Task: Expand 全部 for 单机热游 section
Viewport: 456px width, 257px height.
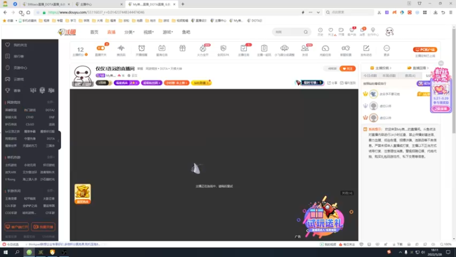Action: [x=51, y=158]
